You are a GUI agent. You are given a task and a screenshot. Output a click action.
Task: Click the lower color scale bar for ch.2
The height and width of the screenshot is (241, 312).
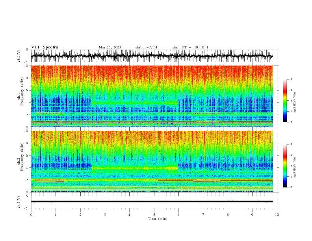(285, 166)
